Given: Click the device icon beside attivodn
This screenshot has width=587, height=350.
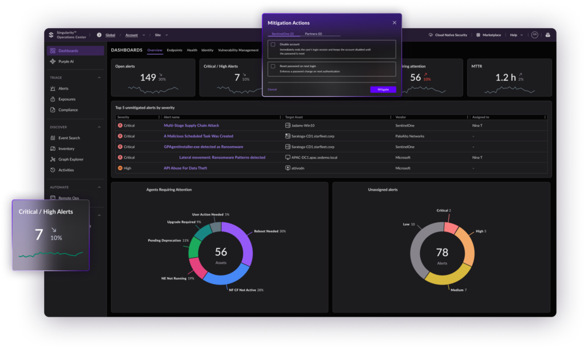Looking at the screenshot, I should 288,168.
